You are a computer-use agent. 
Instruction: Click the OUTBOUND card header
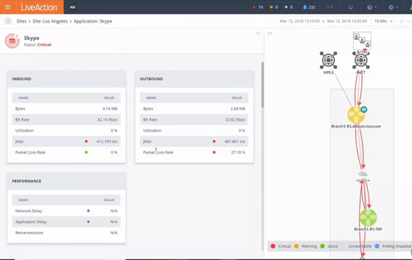(194, 79)
